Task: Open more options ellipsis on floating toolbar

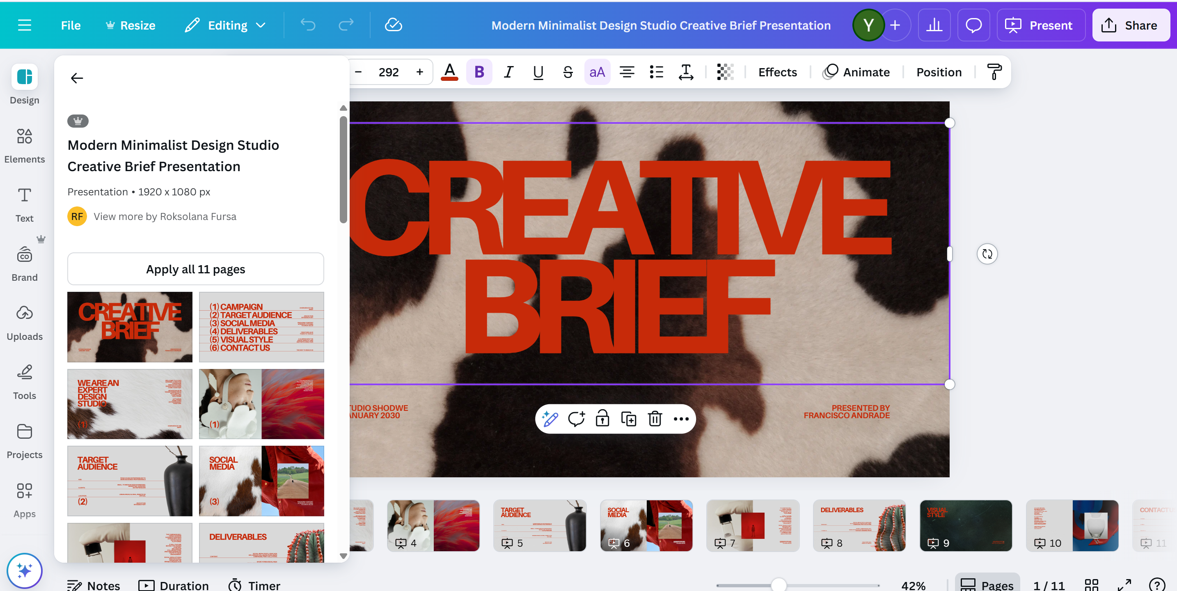Action: click(x=681, y=418)
